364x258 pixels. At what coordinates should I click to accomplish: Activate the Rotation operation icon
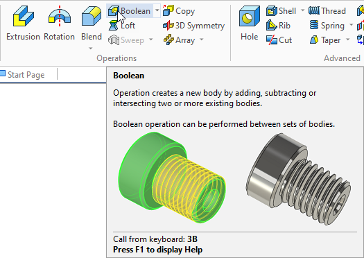pos(60,16)
